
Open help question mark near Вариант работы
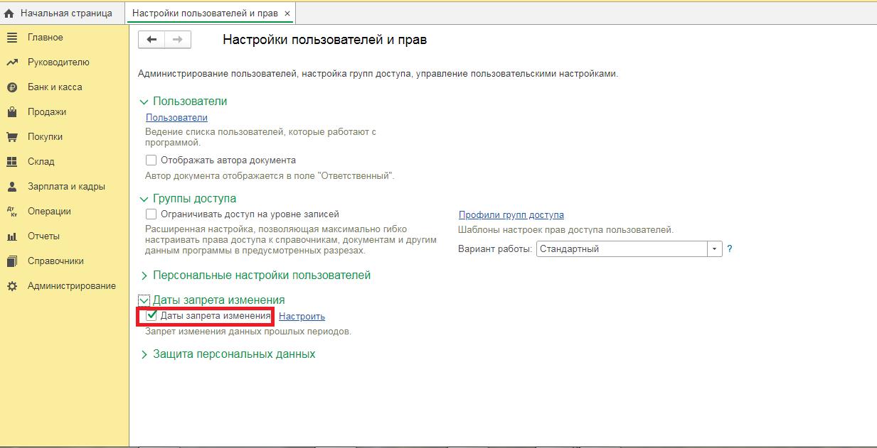[730, 249]
